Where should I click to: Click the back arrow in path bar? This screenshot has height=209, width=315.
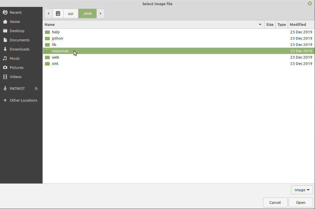point(49,13)
